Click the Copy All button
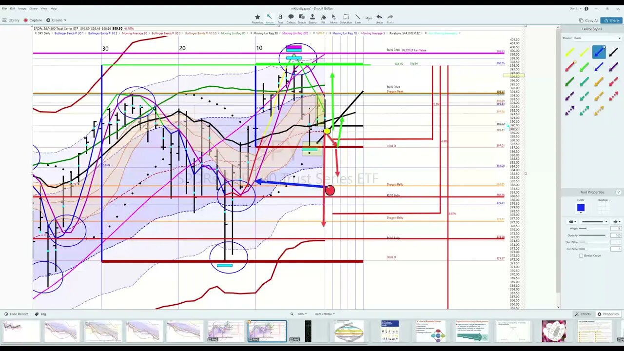The height and width of the screenshot is (351, 624). (x=588, y=20)
